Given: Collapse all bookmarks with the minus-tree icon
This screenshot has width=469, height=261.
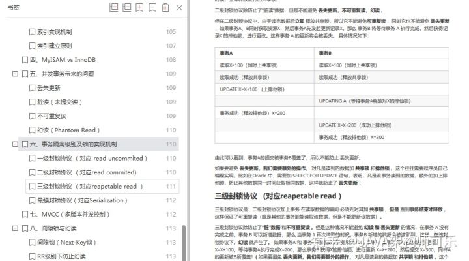Looking at the screenshot, I should pyautogui.click(x=127, y=7).
